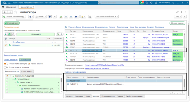The height and width of the screenshot is (102, 190).
Task: Click Создать номенклатуру button
Action: click(x=14, y=17)
